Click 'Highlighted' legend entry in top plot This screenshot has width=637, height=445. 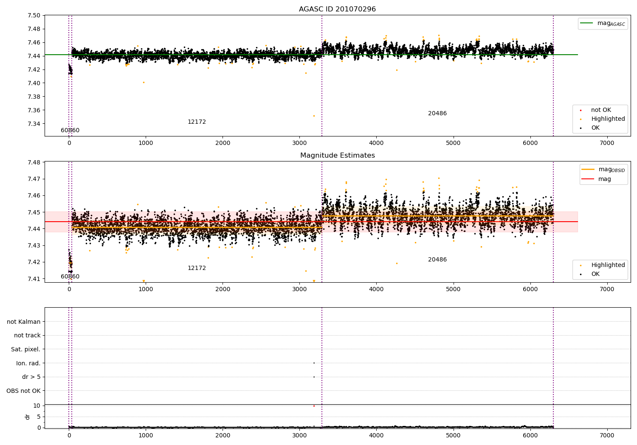pyautogui.click(x=608, y=119)
